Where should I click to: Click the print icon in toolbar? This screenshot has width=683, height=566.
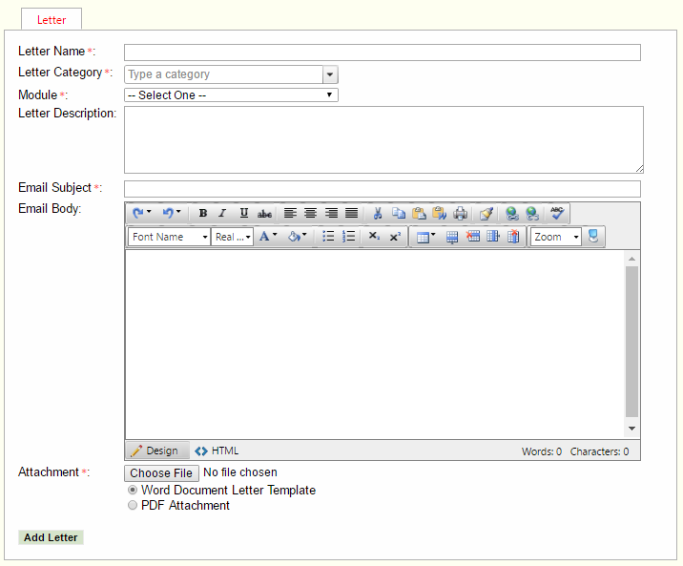[x=460, y=213]
